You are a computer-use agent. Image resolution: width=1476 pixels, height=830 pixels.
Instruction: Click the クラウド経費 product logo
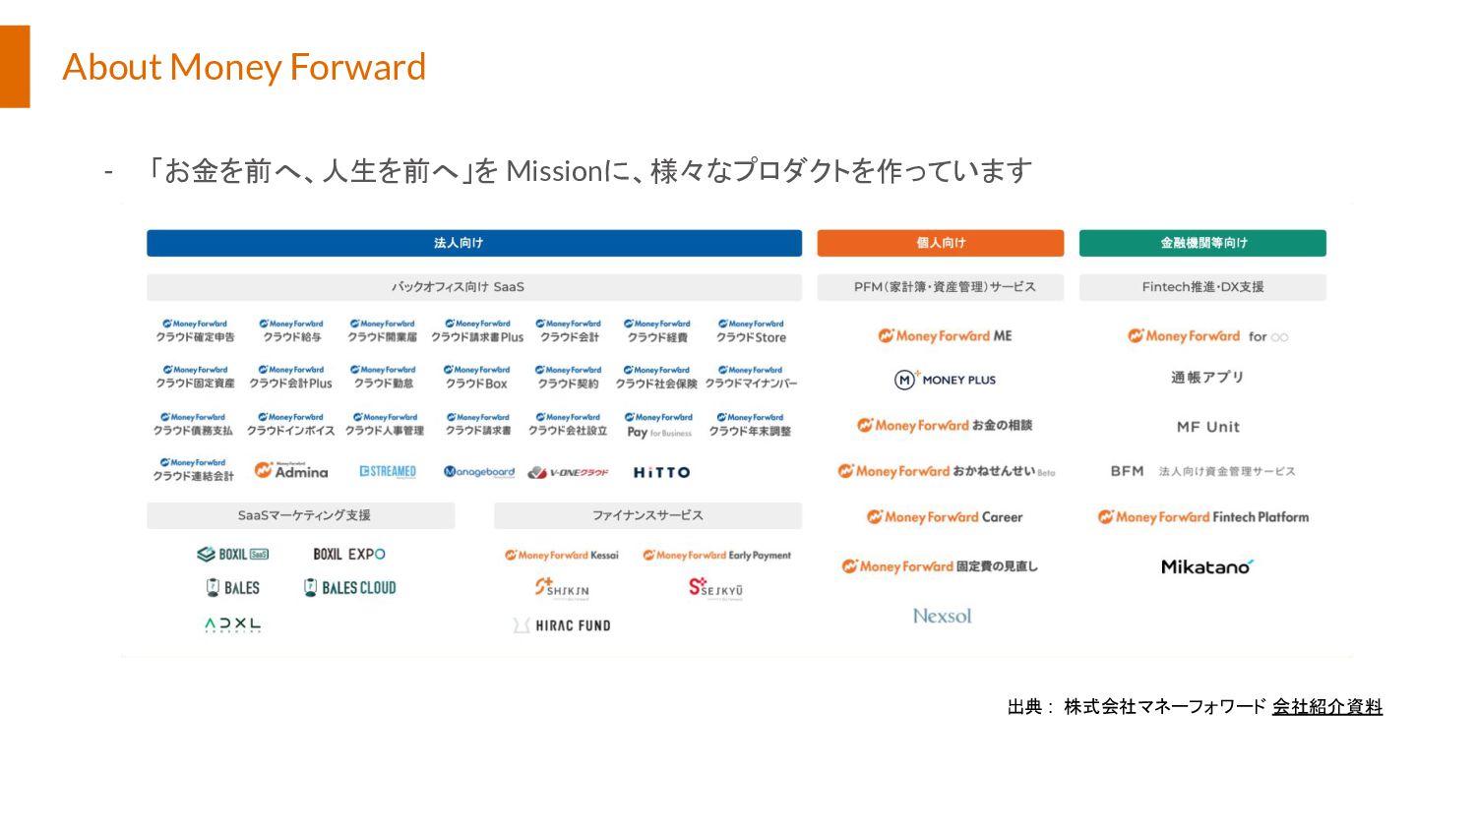(x=657, y=330)
